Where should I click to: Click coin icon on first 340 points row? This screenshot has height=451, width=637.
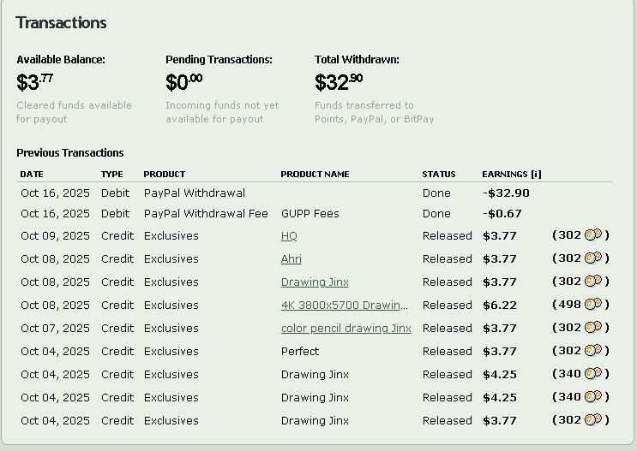coord(593,374)
